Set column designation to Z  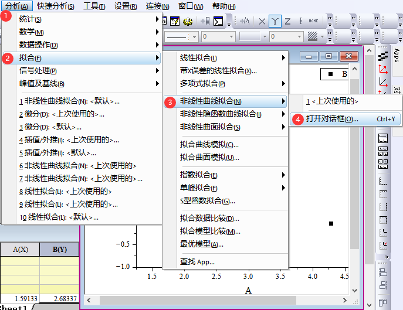(x=287, y=21)
